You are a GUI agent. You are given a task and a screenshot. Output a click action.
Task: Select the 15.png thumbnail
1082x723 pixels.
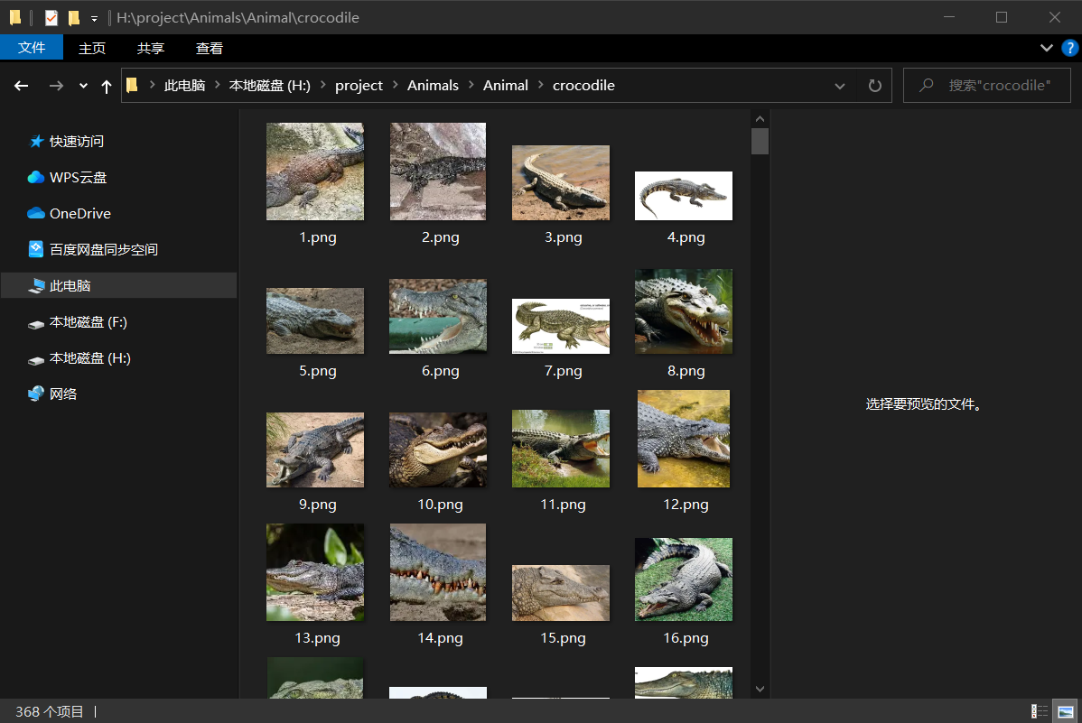click(x=561, y=593)
